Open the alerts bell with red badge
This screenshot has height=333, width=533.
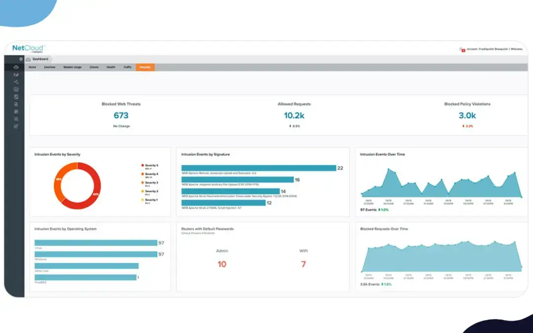click(461, 49)
